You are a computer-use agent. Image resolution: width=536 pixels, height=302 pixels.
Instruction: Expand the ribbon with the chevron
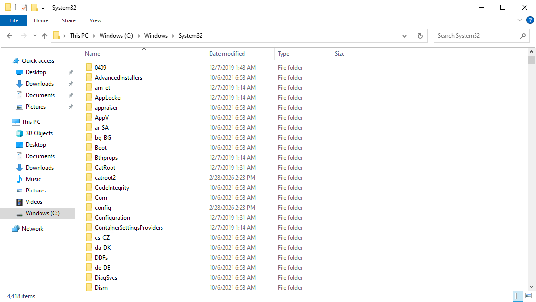[x=520, y=20]
